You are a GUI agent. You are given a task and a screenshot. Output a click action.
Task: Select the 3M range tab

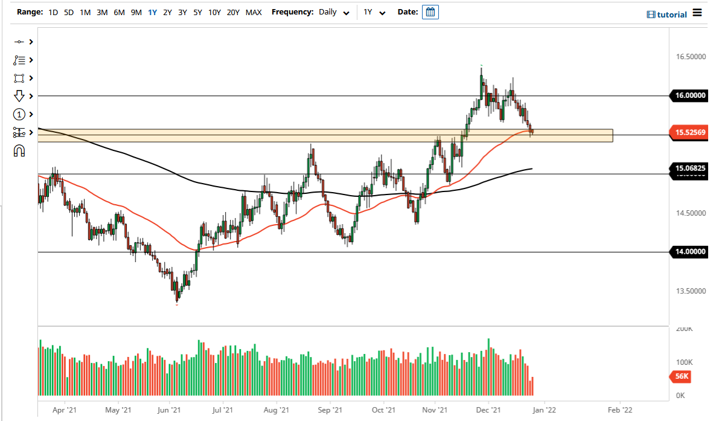(x=101, y=12)
